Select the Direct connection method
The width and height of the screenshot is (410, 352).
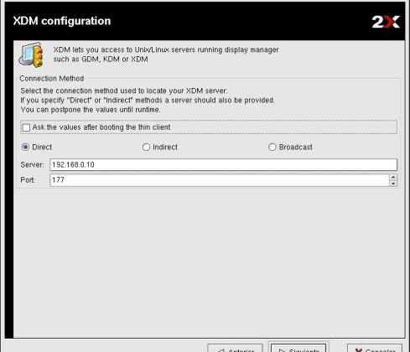coord(25,147)
